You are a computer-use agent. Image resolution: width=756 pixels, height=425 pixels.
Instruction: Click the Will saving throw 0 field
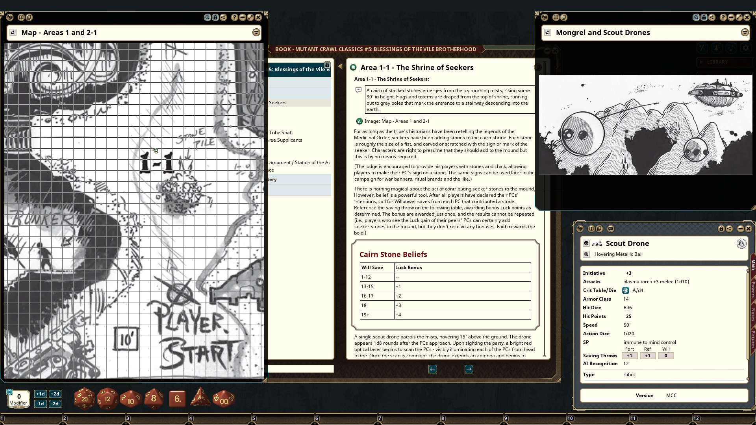tap(666, 356)
